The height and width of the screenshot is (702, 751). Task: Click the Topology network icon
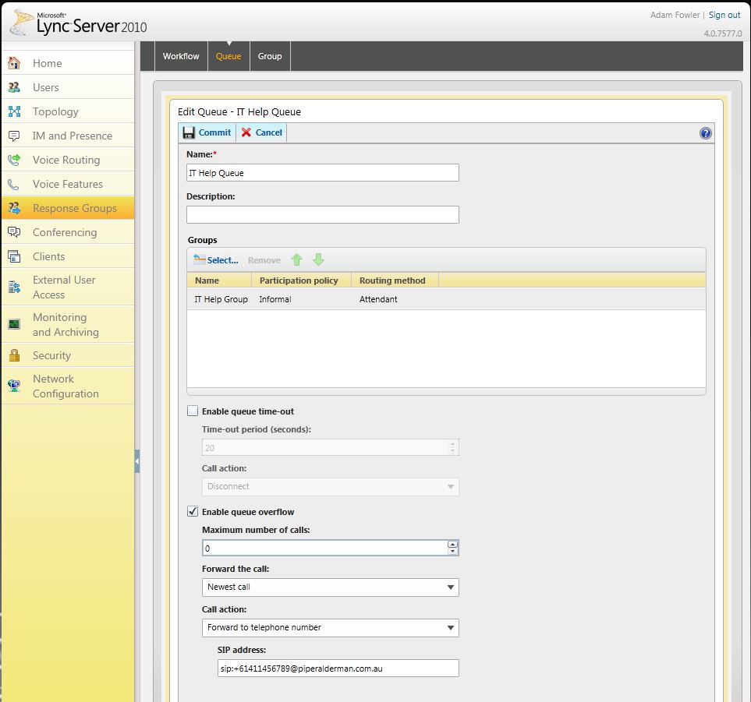pos(14,111)
